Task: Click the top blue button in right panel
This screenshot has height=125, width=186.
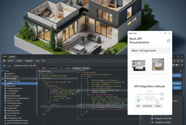Action: [177, 75]
